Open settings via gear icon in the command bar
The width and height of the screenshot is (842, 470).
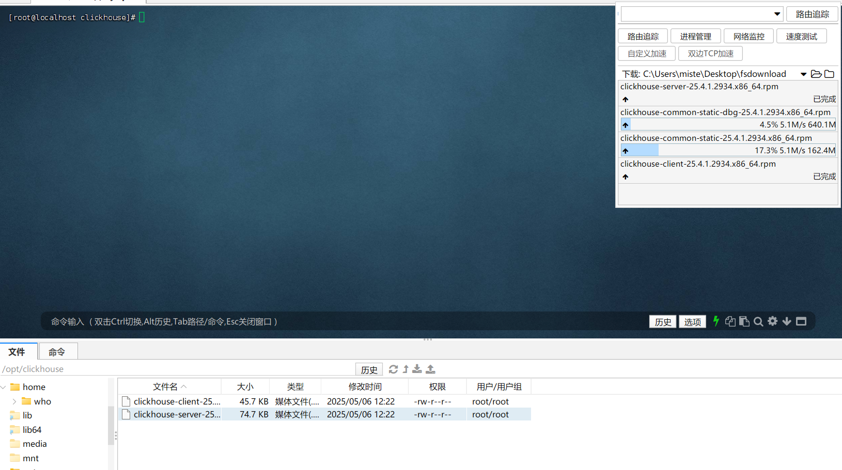[x=772, y=321]
